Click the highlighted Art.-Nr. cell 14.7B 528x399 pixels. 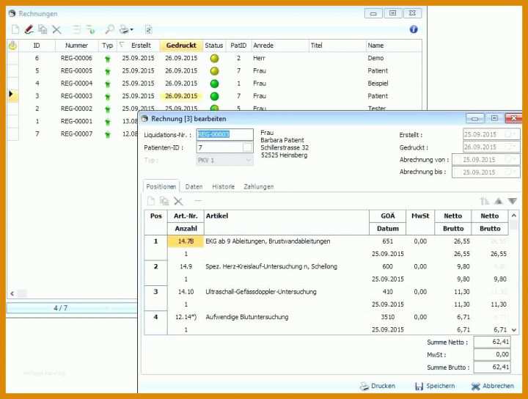coord(186,241)
